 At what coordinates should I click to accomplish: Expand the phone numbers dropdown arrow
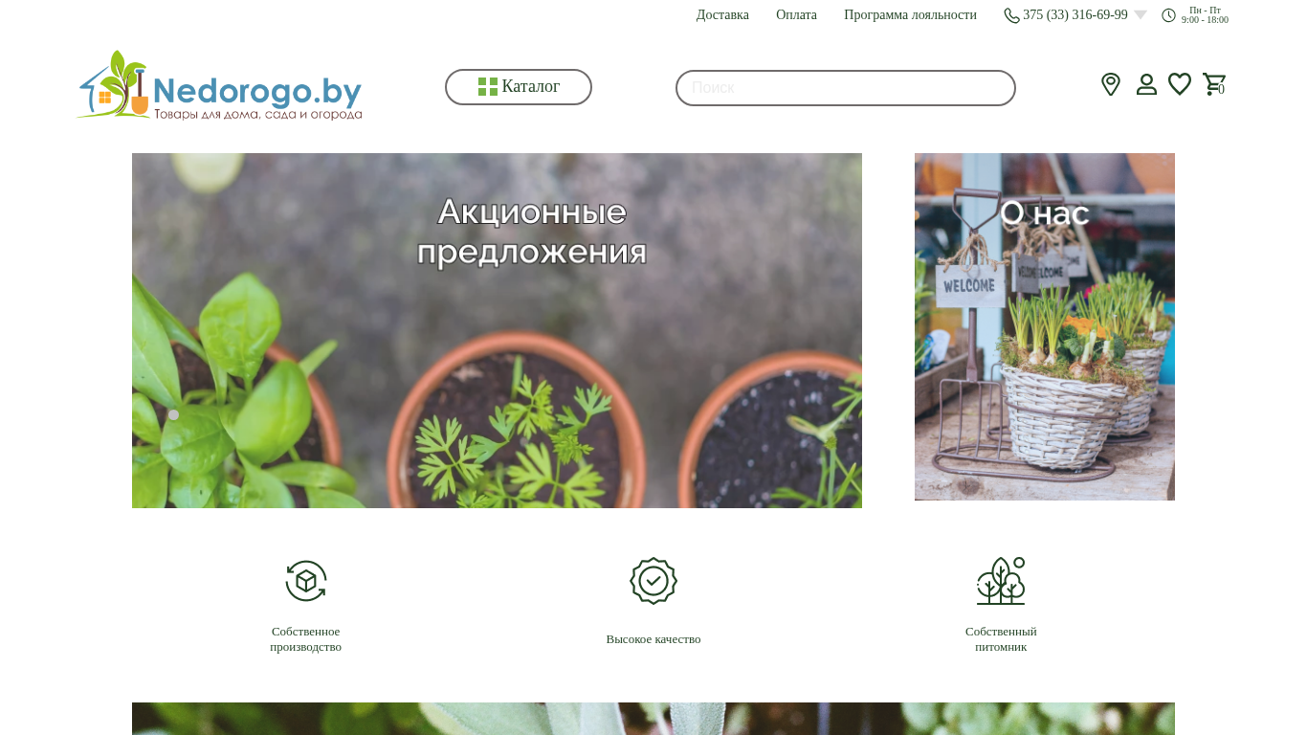pyautogui.click(x=1141, y=15)
